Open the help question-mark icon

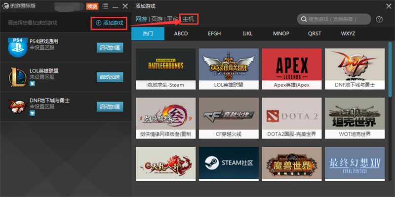point(379,19)
